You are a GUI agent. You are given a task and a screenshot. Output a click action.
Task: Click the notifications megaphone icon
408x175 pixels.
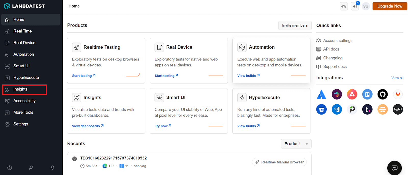point(355,6)
